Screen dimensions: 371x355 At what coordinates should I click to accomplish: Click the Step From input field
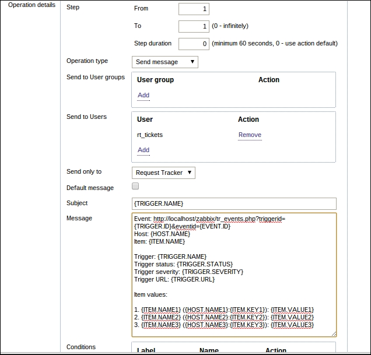[x=193, y=9]
